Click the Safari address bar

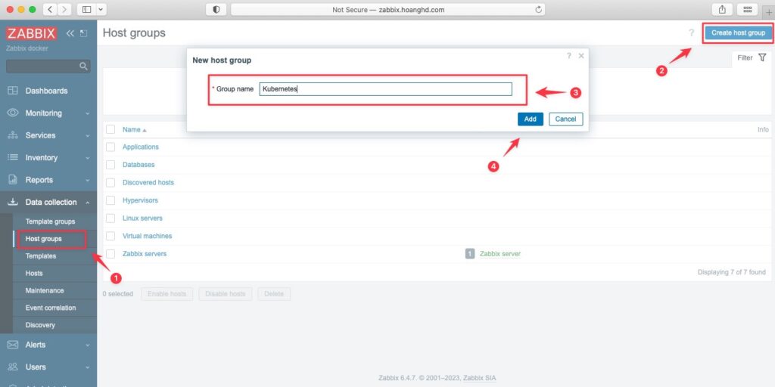[388, 9]
